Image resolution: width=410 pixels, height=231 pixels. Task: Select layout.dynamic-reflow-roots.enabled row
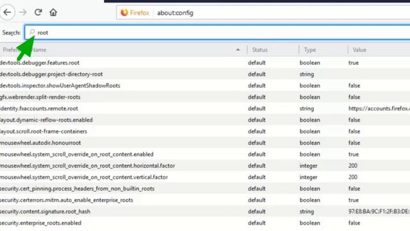[205, 120]
